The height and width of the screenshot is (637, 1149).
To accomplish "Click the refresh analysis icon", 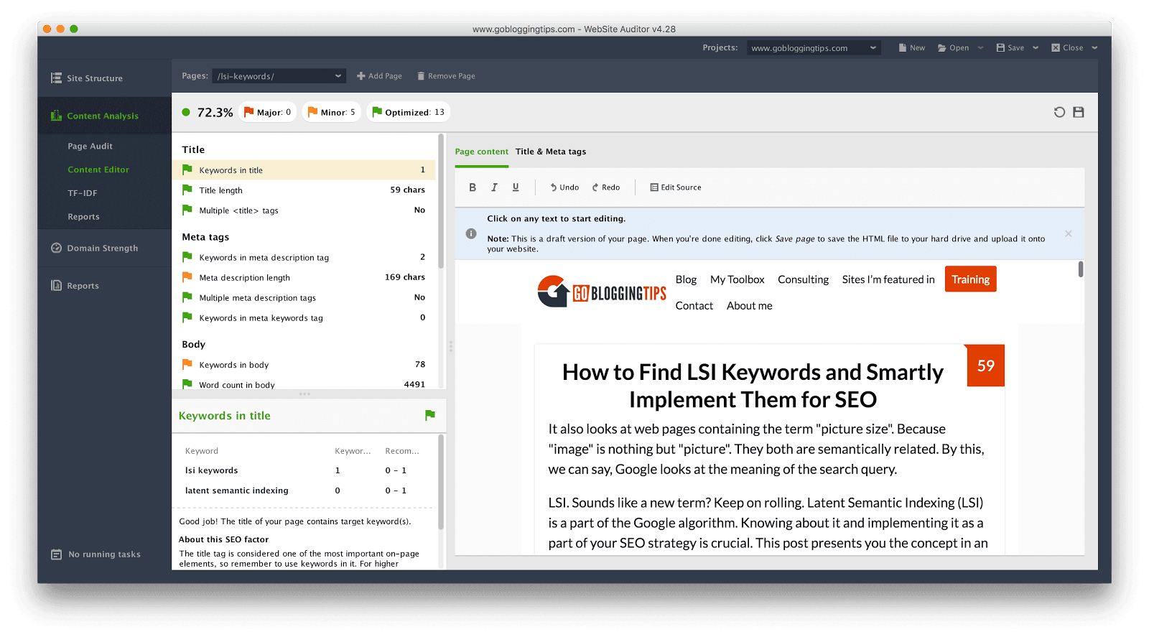I will tap(1059, 112).
